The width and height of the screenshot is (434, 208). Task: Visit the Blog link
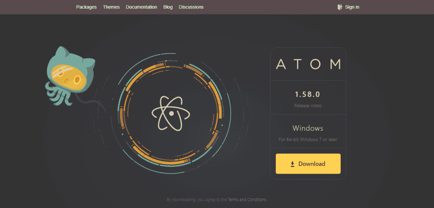pyautogui.click(x=168, y=7)
